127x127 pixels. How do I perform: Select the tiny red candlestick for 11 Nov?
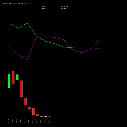tap(50, 117)
